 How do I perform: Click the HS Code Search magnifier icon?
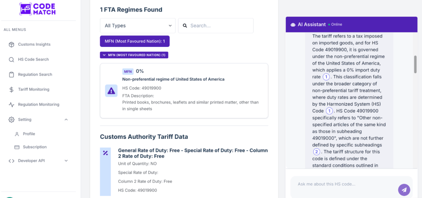11,60
